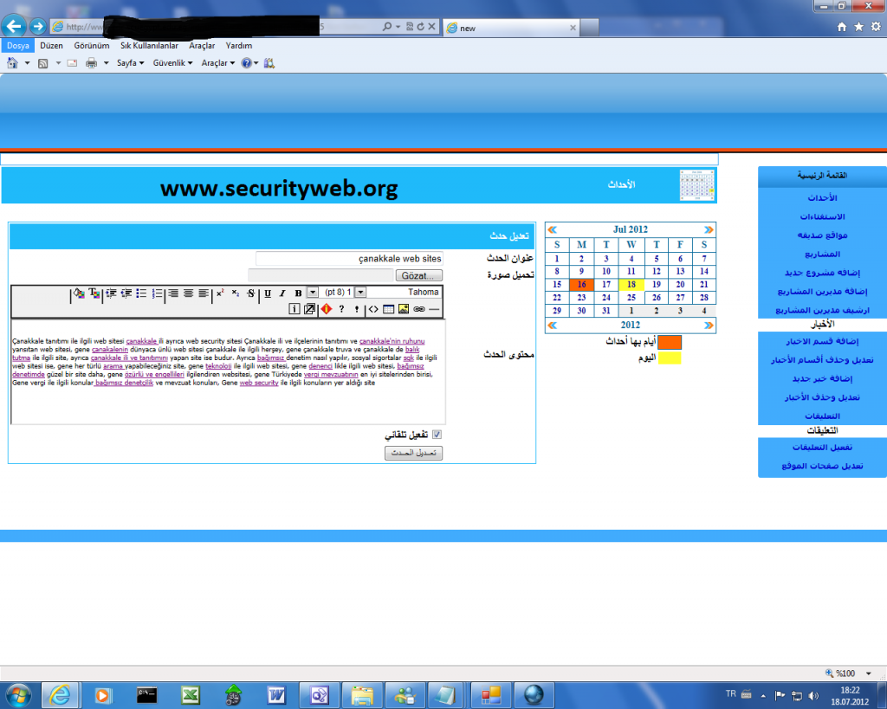Click the Gözat... browse button

[418, 275]
